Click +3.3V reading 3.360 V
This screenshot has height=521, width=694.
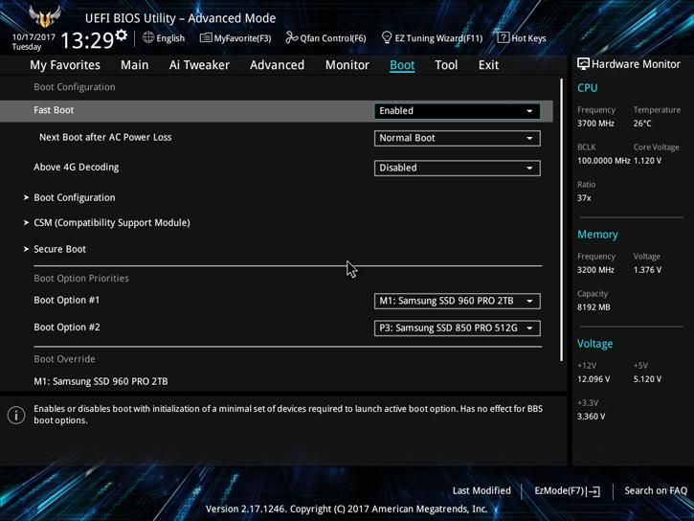click(x=591, y=416)
